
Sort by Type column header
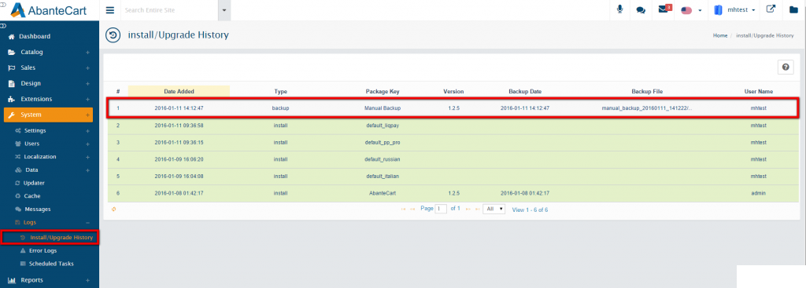(x=281, y=91)
